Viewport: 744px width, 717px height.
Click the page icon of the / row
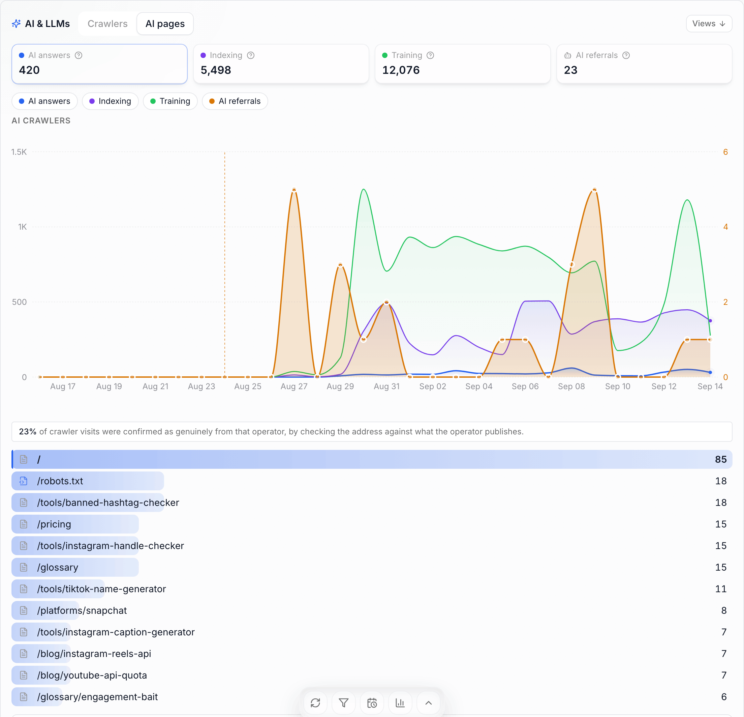tap(24, 459)
